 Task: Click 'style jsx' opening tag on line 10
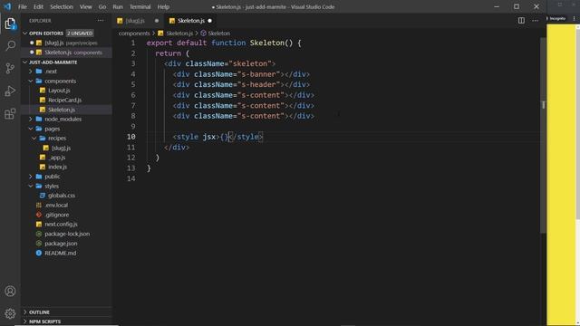196,137
